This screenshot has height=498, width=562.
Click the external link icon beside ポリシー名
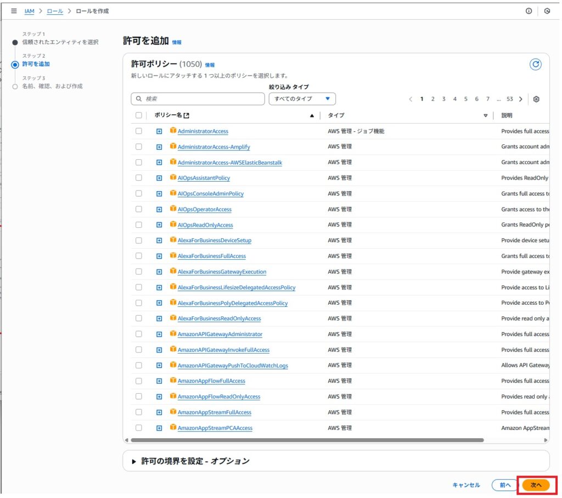pos(187,115)
